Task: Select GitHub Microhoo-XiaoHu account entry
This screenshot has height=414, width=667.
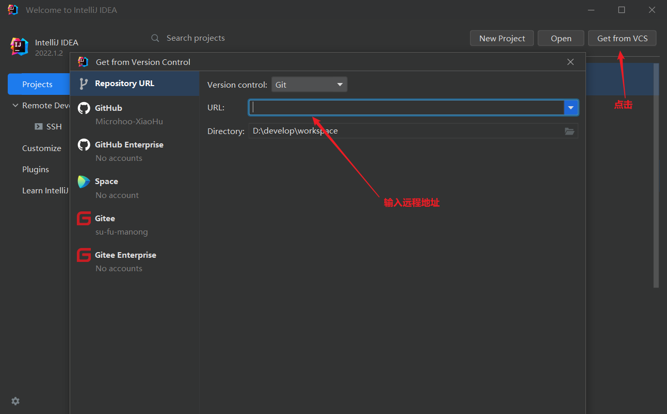Action: coord(135,114)
